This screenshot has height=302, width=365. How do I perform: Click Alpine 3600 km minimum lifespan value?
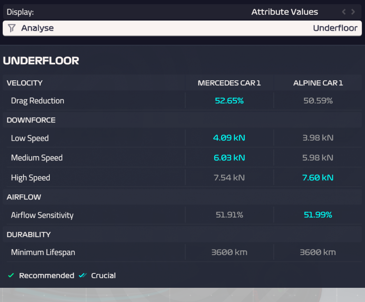(318, 252)
